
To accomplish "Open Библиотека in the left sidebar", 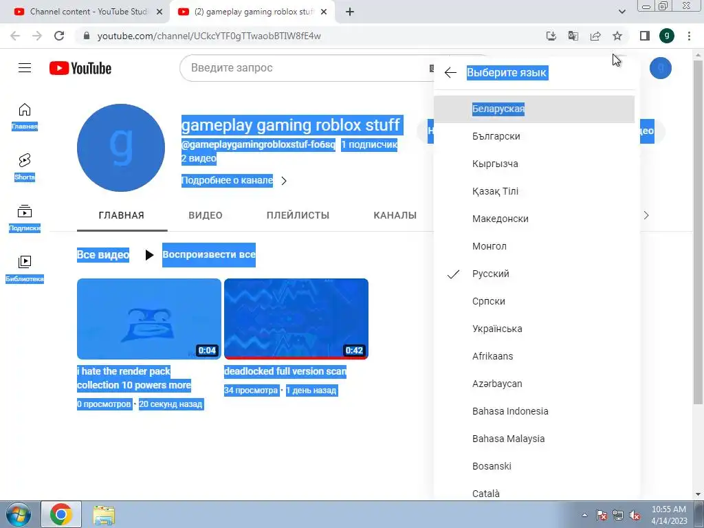I will (x=25, y=269).
